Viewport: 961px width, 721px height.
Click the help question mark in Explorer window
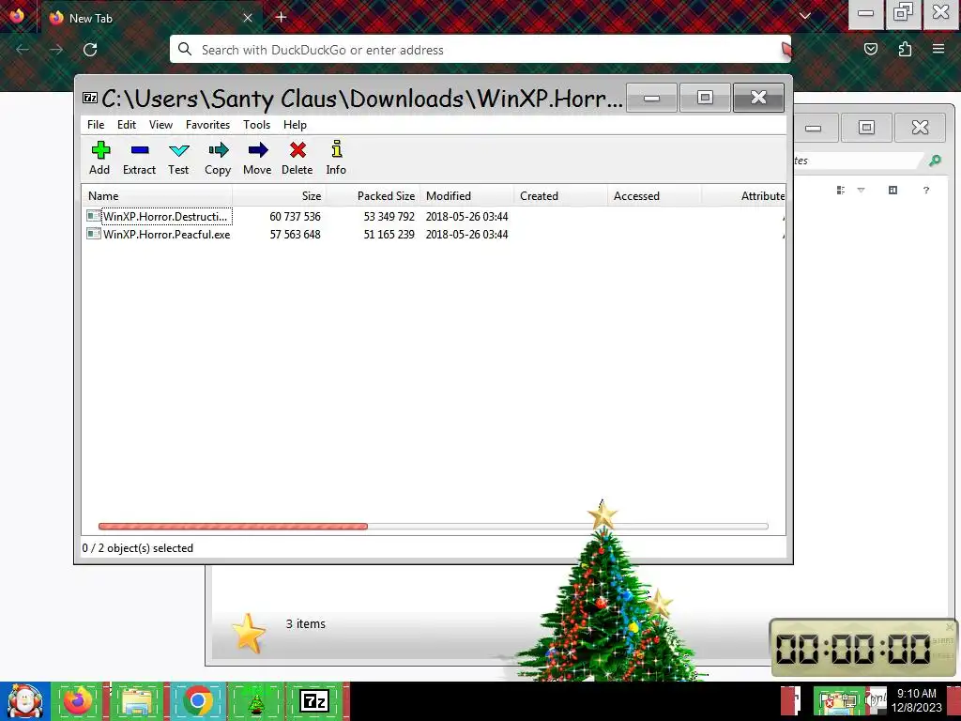point(926,190)
